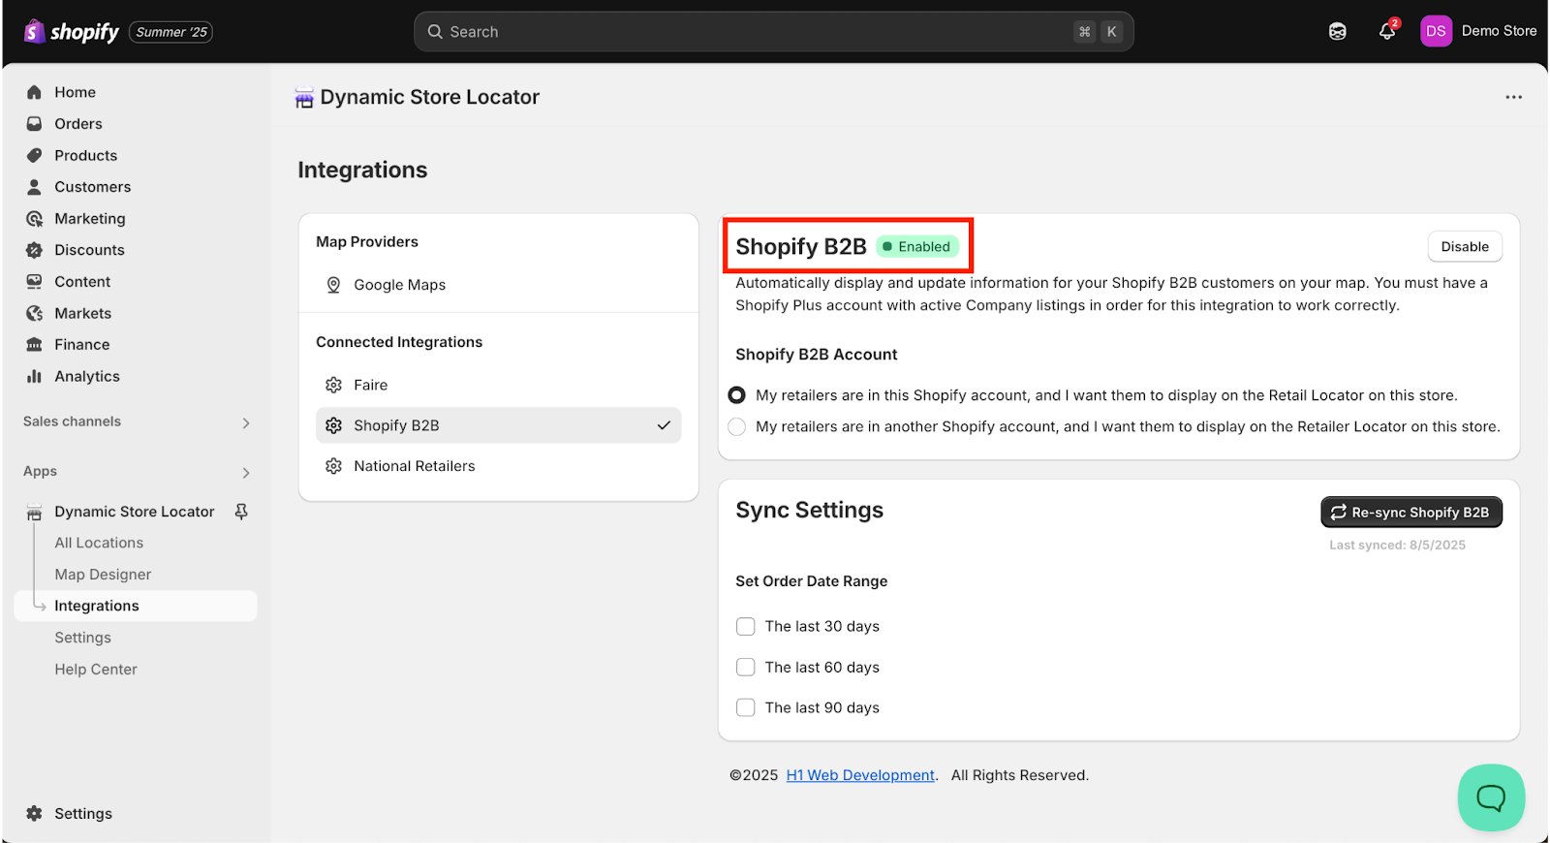Click the storefront icon beside Dynamic Store Locator sidebar app
The height and width of the screenshot is (843, 1550).
click(34, 512)
